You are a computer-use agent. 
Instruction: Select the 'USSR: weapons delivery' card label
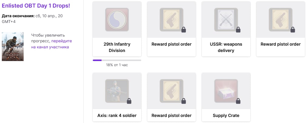(x=226, y=47)
